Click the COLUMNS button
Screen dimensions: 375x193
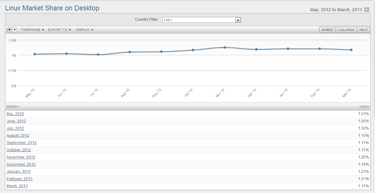(x=346, y=30)
